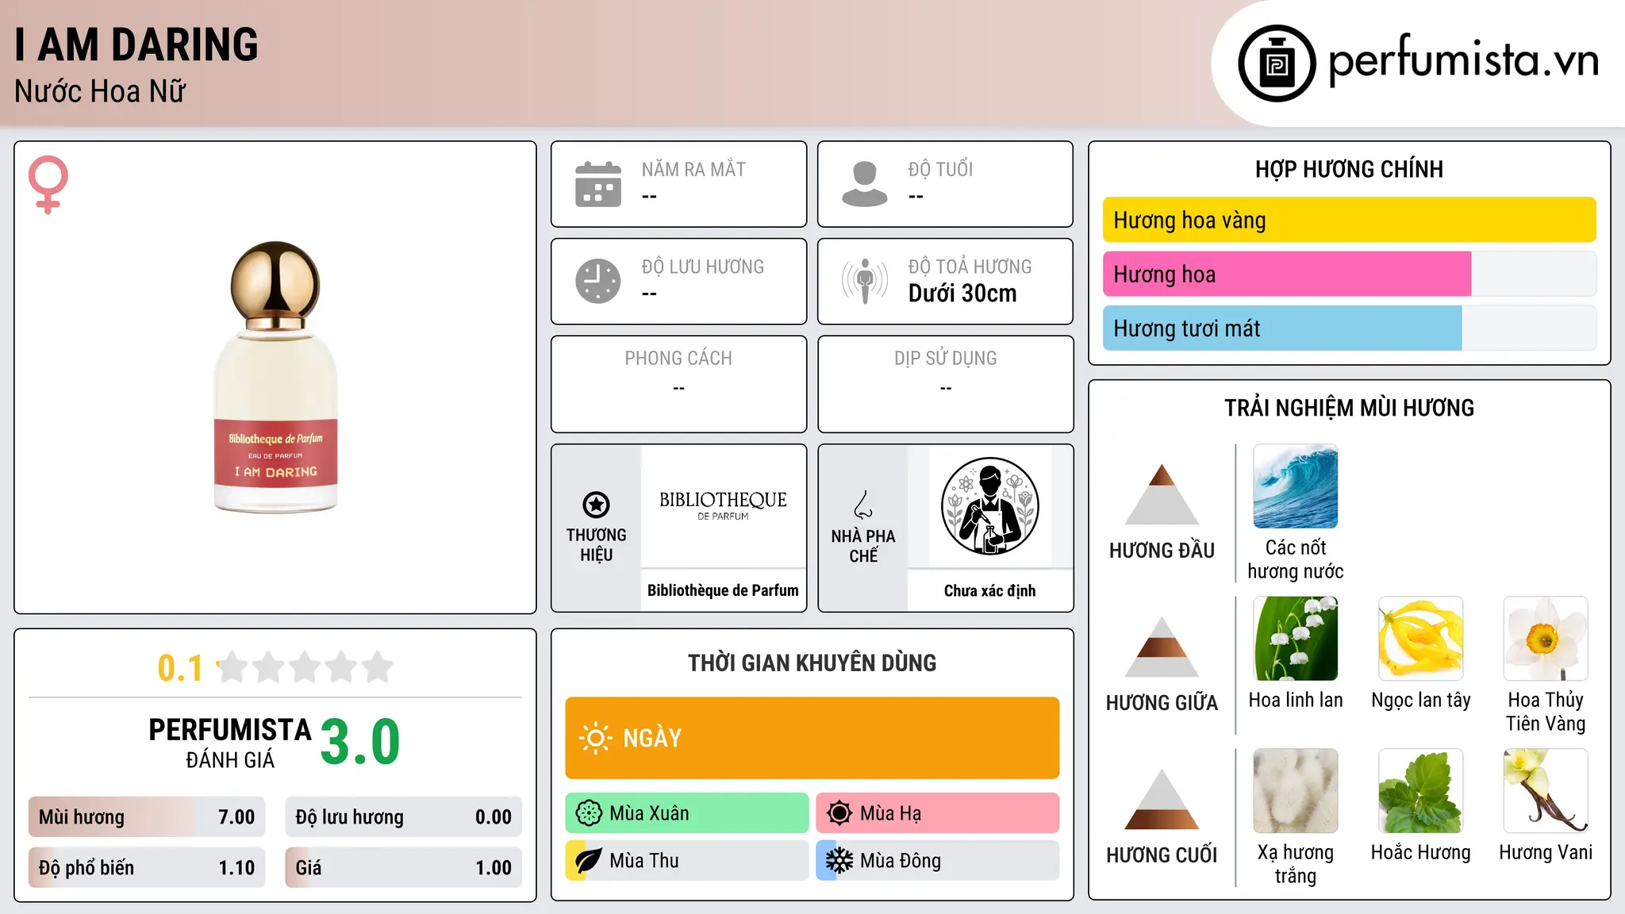Click the clock icon beside ĐỘ LƯU HƯƠNG

pos(598,281)
